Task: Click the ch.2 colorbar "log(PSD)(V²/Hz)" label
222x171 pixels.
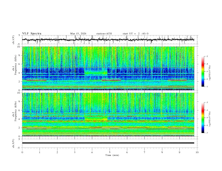Action: [210, 119]
